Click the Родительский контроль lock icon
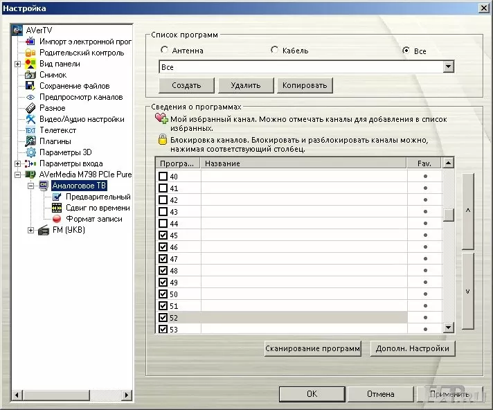This screenshot has width=493, height=410. pos(30,53)
